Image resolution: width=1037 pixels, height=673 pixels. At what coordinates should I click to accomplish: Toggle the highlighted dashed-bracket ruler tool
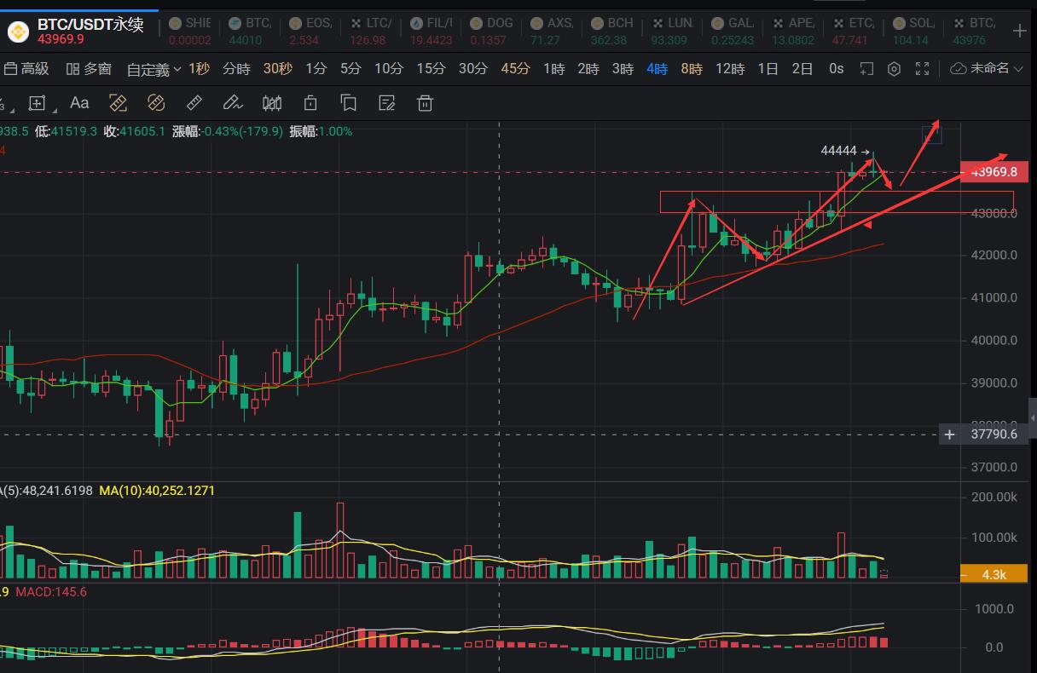tap(118, 103)
